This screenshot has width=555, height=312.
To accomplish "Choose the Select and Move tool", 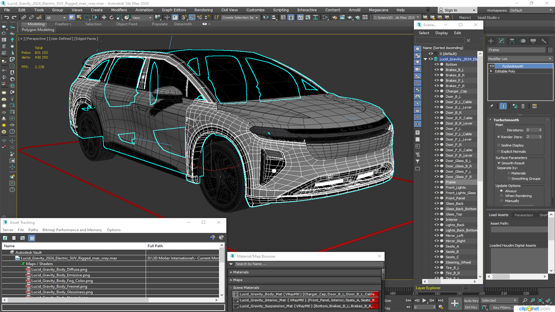I will click(104, 17).
